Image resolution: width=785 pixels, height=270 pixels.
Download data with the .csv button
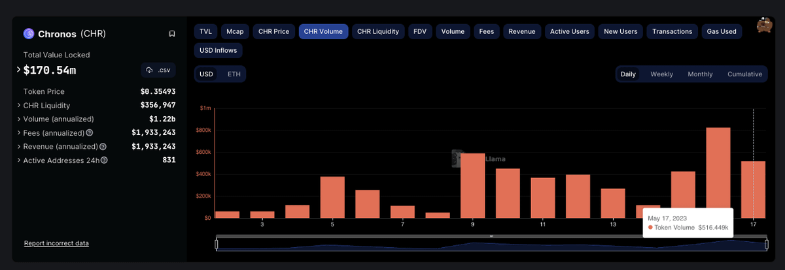click(x=158, y=70)
